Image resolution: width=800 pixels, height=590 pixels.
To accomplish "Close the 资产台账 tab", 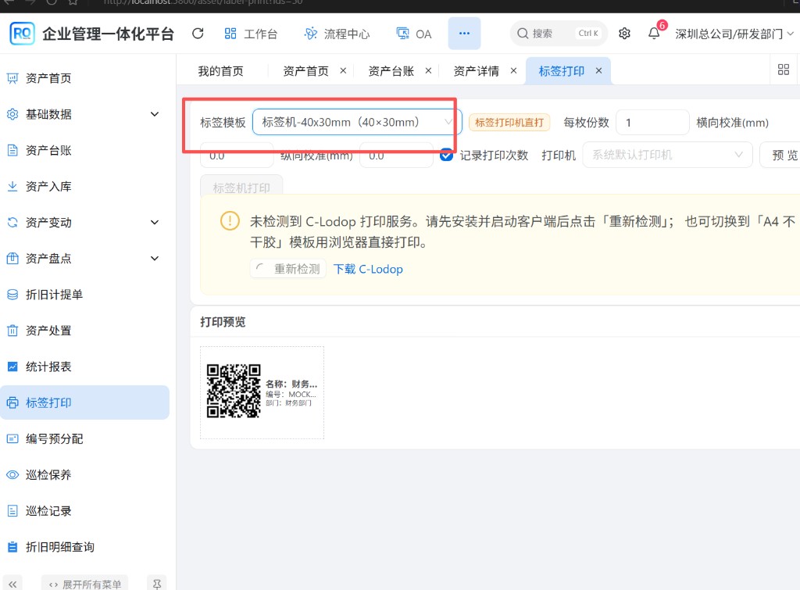I will (x=429, y=71).
